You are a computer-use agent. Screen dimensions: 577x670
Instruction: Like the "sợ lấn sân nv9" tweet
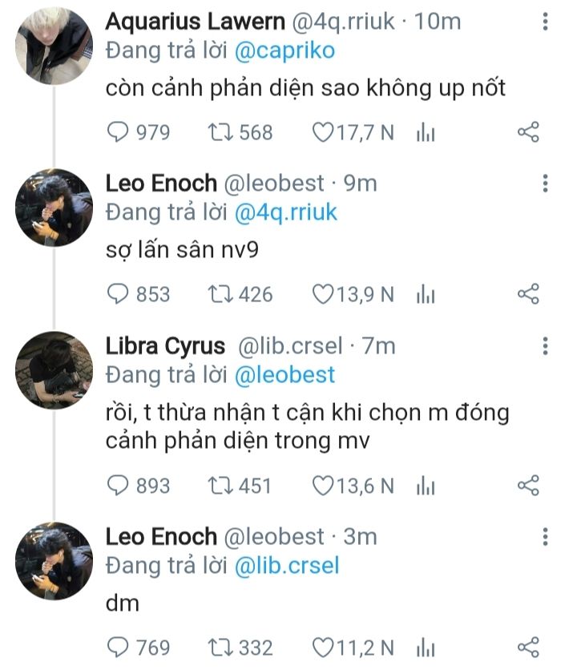point(322,295)
